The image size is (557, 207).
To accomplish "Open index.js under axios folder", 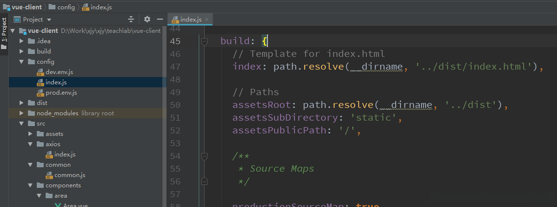I will coord(64,155).
